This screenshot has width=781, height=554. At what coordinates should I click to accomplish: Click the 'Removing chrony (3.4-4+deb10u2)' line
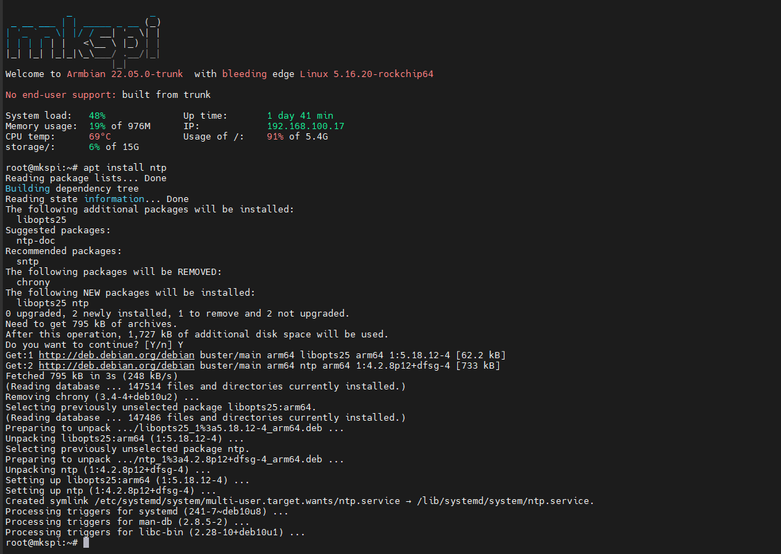click(x=103, y=396)
